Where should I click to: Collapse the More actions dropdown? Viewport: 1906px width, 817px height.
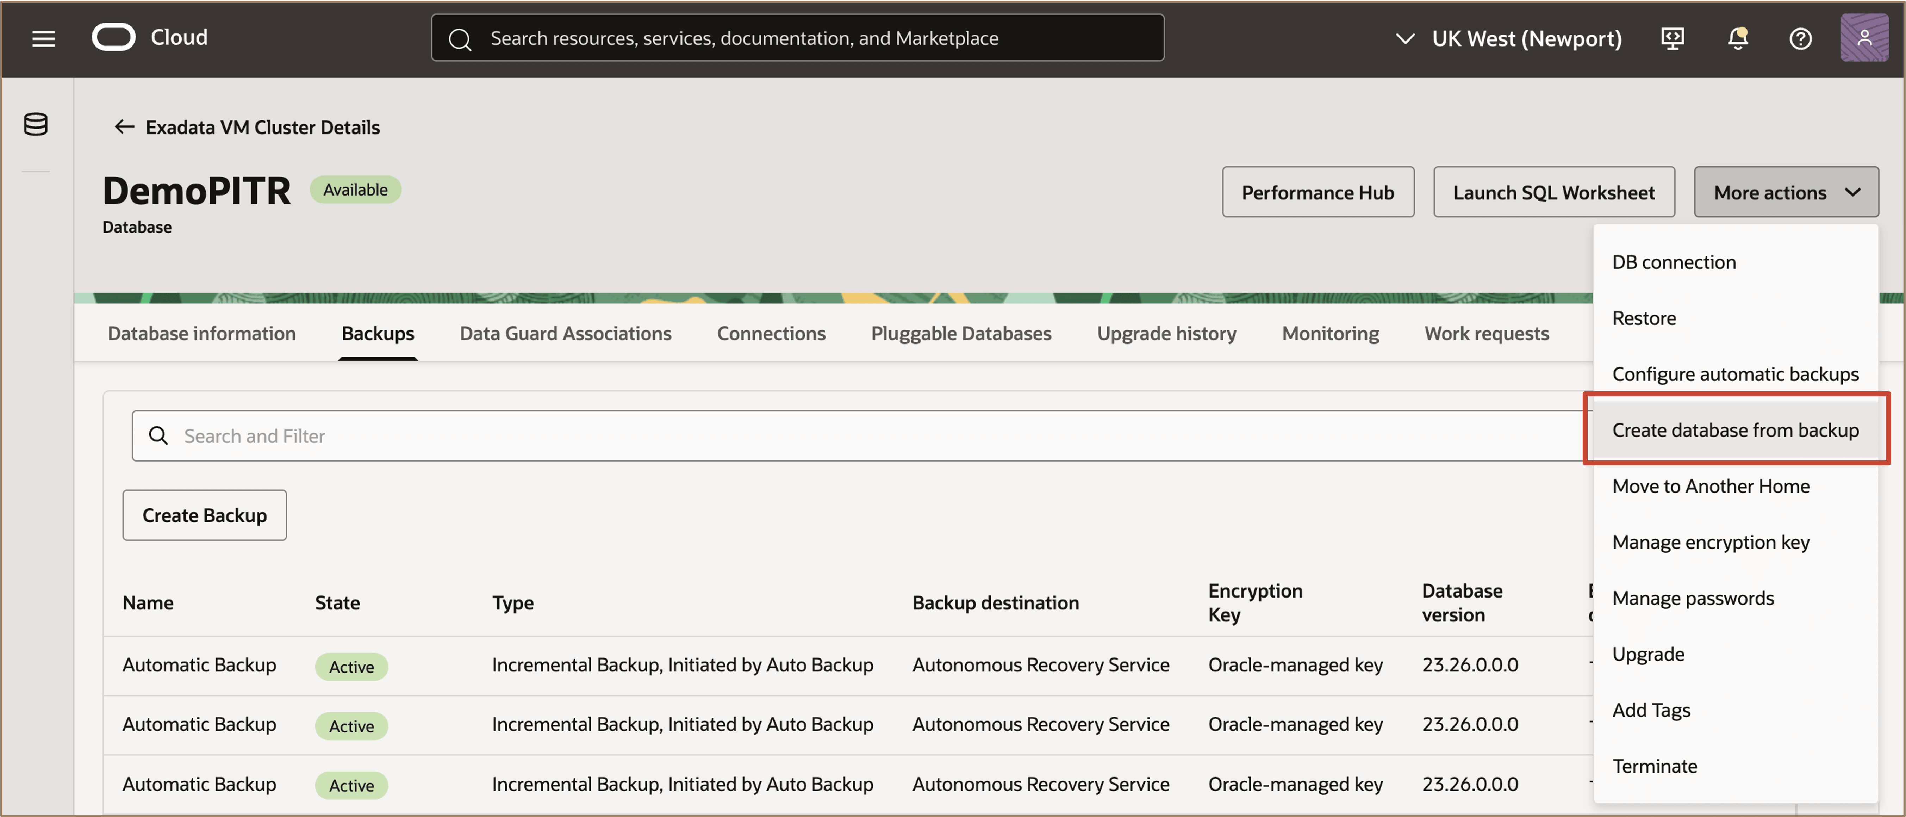pos(1786,192)
